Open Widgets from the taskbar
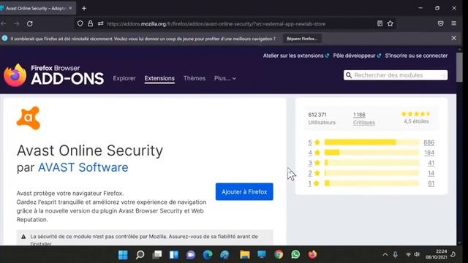Screen dimensions: 468x263 tap(174, 255)
